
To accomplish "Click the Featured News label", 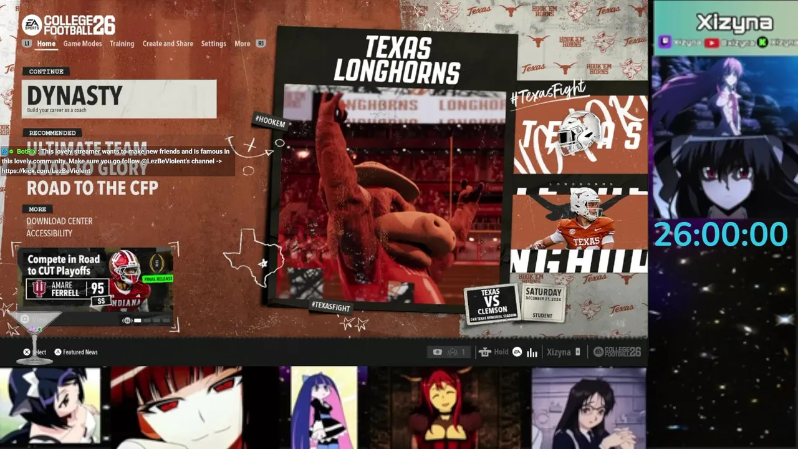I will (80, 352).
